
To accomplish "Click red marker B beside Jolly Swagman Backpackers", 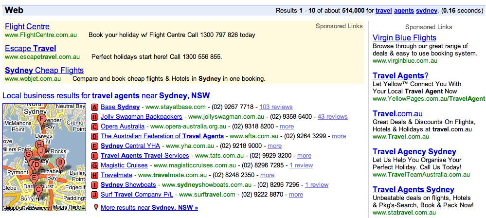I will pos(95,117).
